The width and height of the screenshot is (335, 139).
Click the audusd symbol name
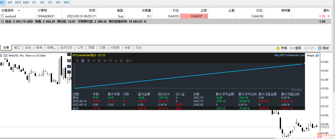click(11, 16)
